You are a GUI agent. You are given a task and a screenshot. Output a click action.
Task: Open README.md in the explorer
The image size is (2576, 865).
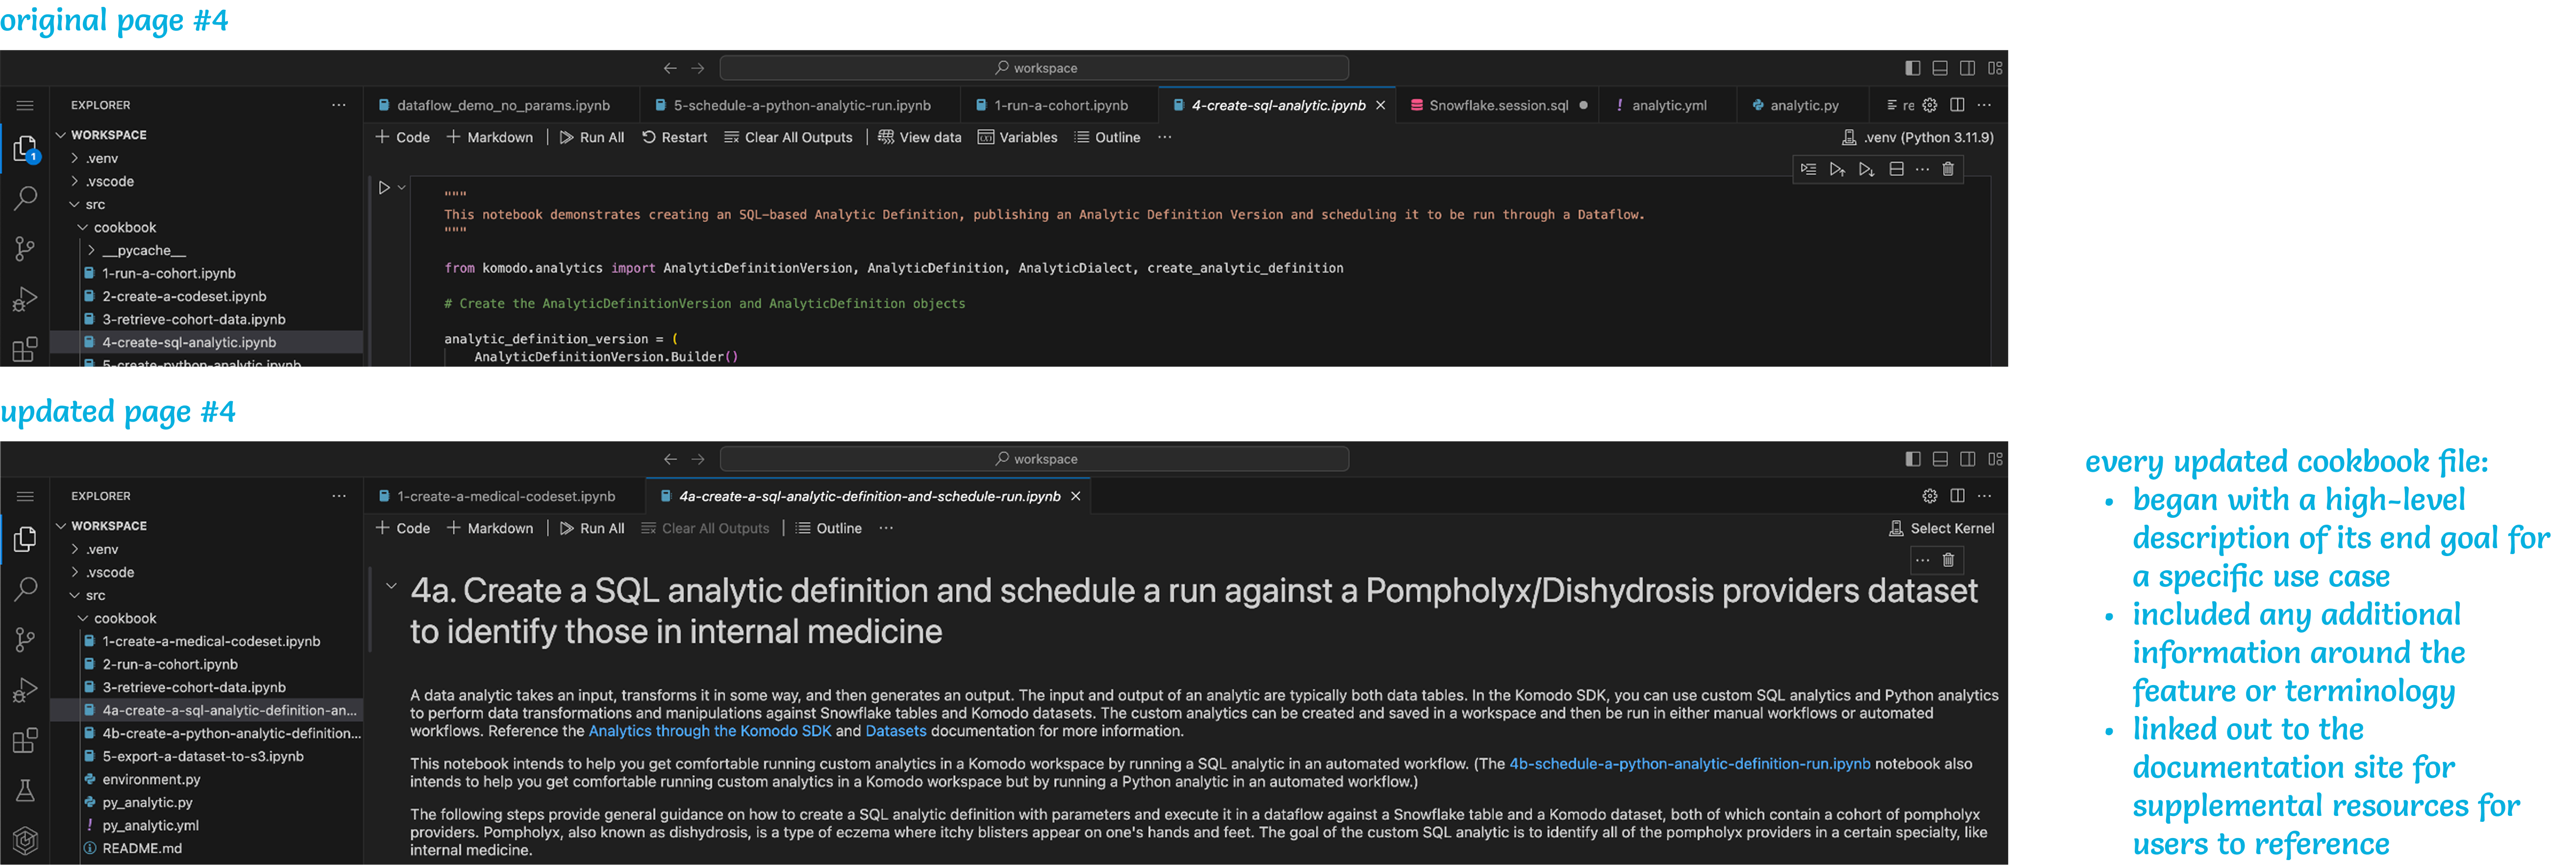tap(142, 848)
